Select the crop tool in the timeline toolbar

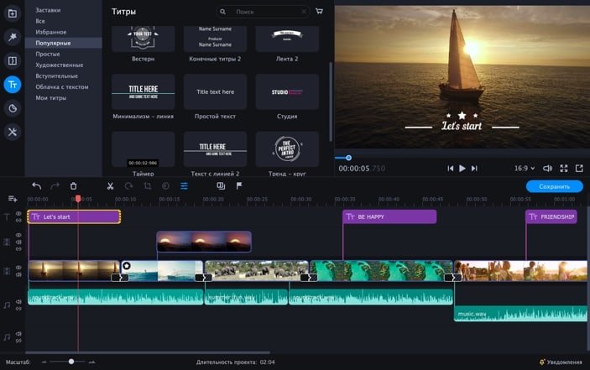point(147,186)
